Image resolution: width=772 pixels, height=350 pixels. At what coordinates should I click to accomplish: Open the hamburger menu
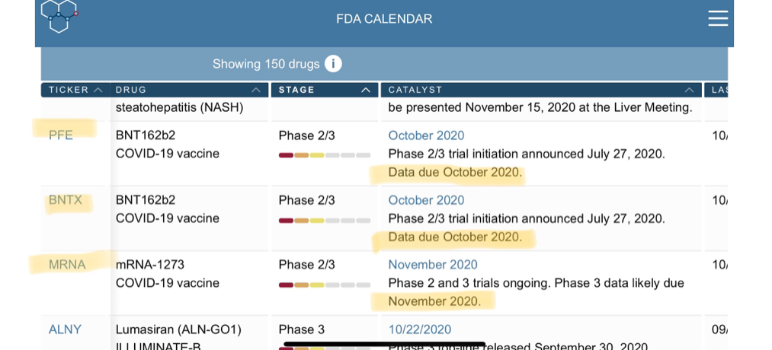[x=717, y=18]
